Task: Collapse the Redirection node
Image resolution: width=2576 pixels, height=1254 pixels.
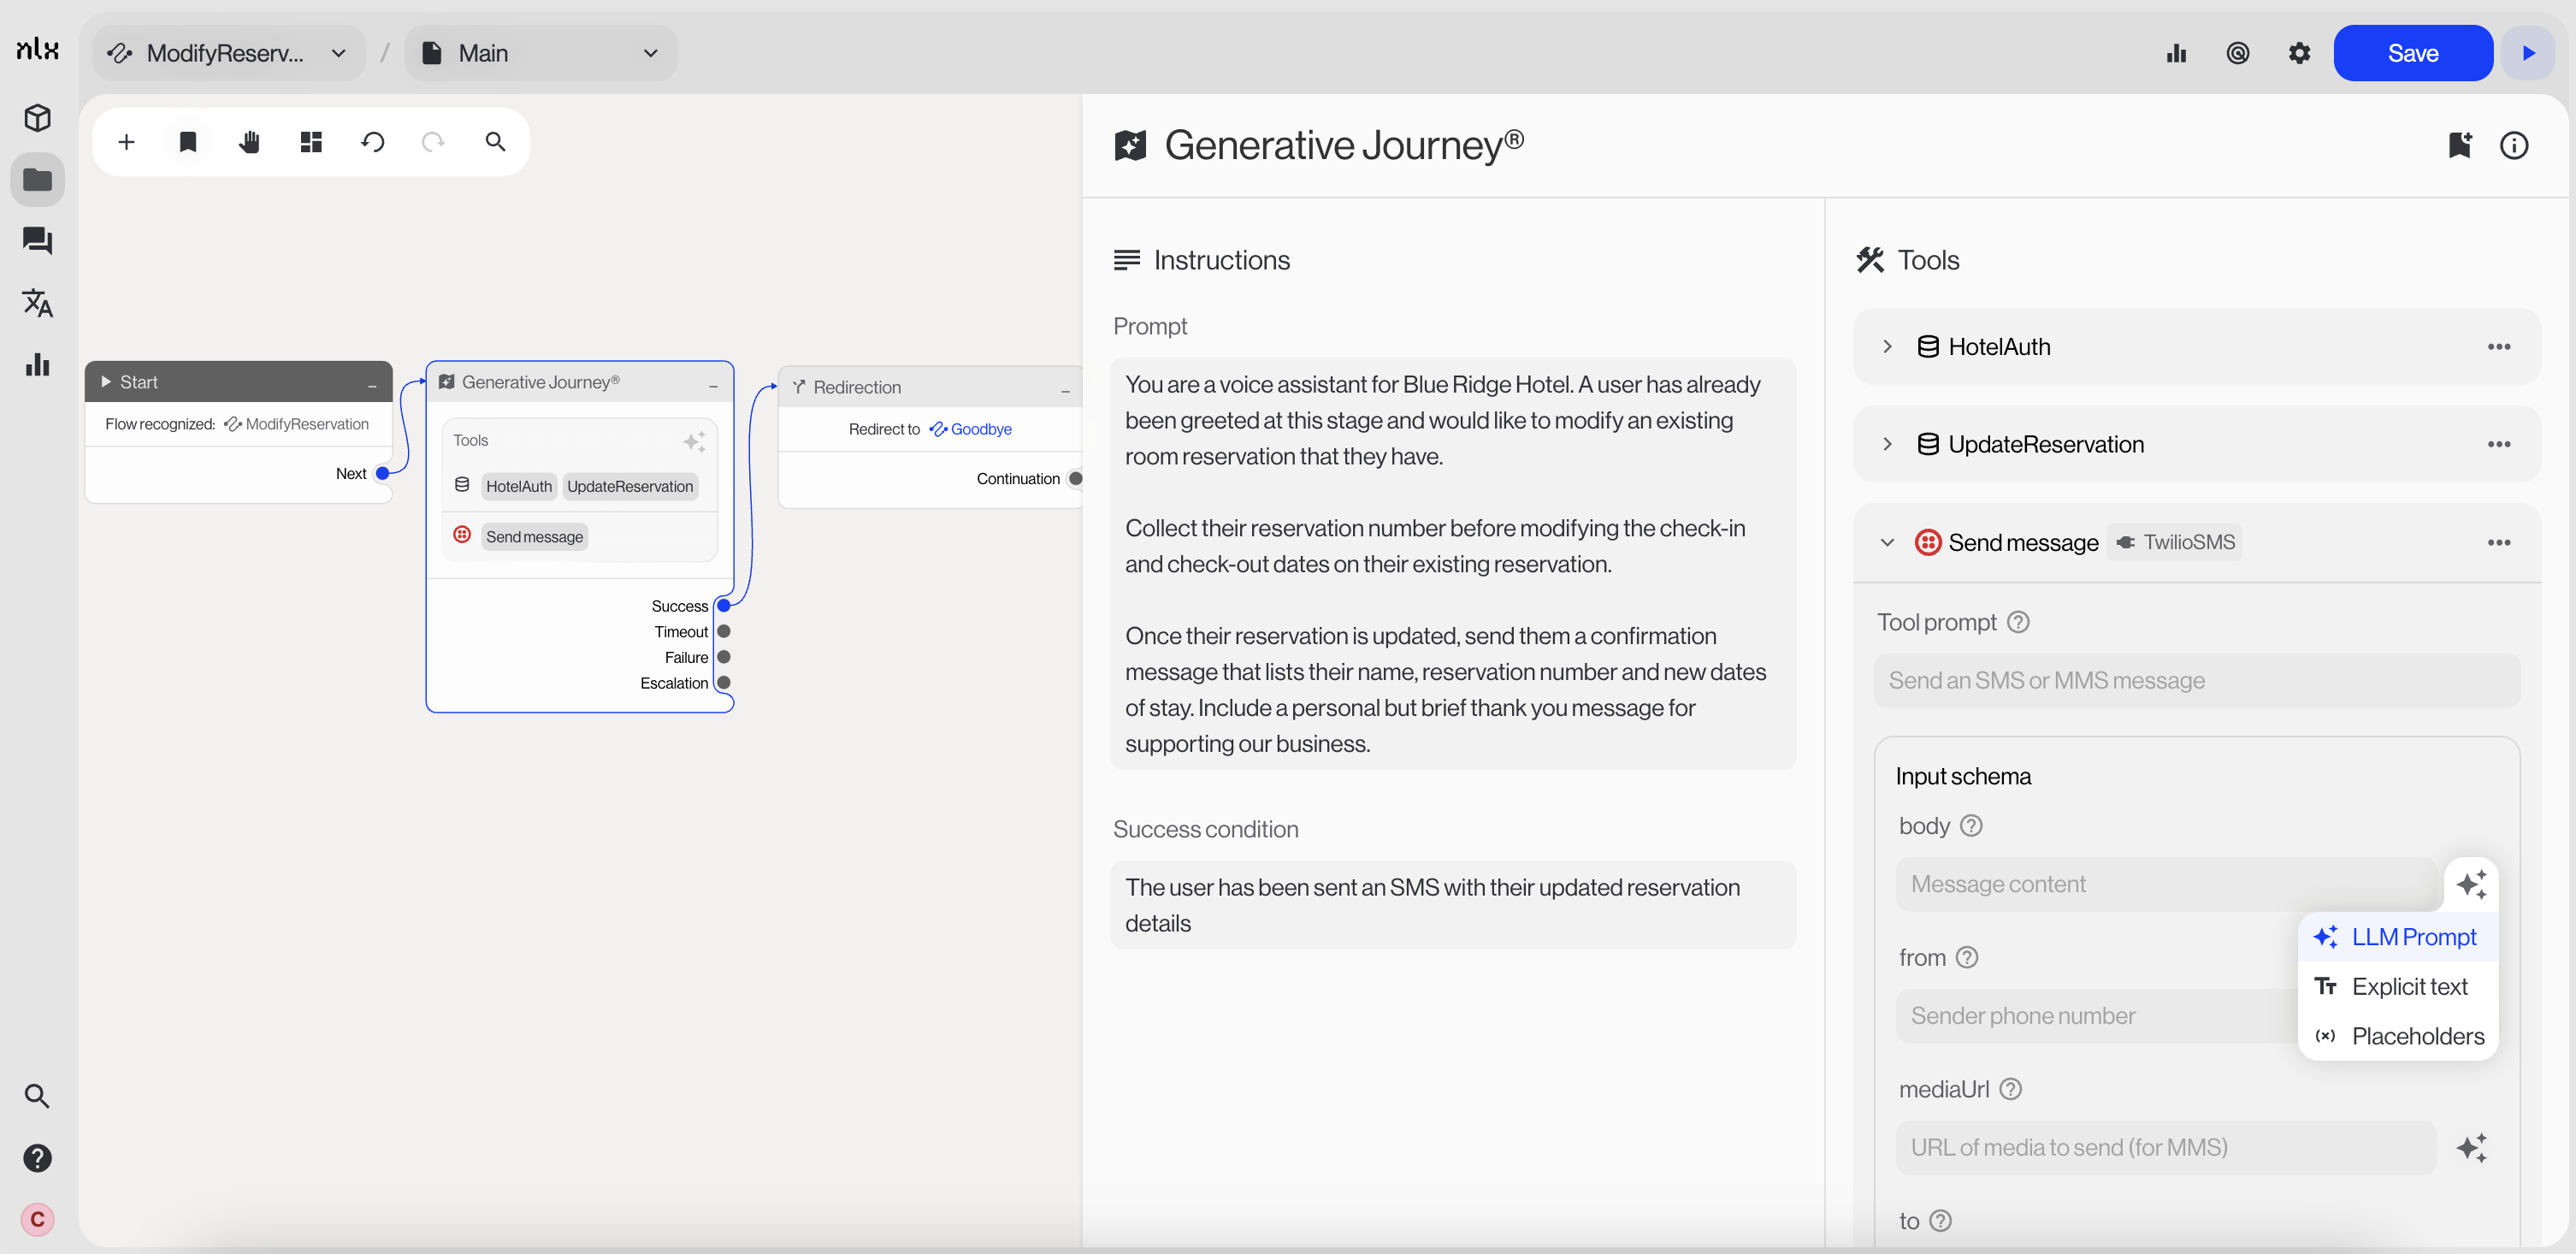Action: tap(1065, 389)
